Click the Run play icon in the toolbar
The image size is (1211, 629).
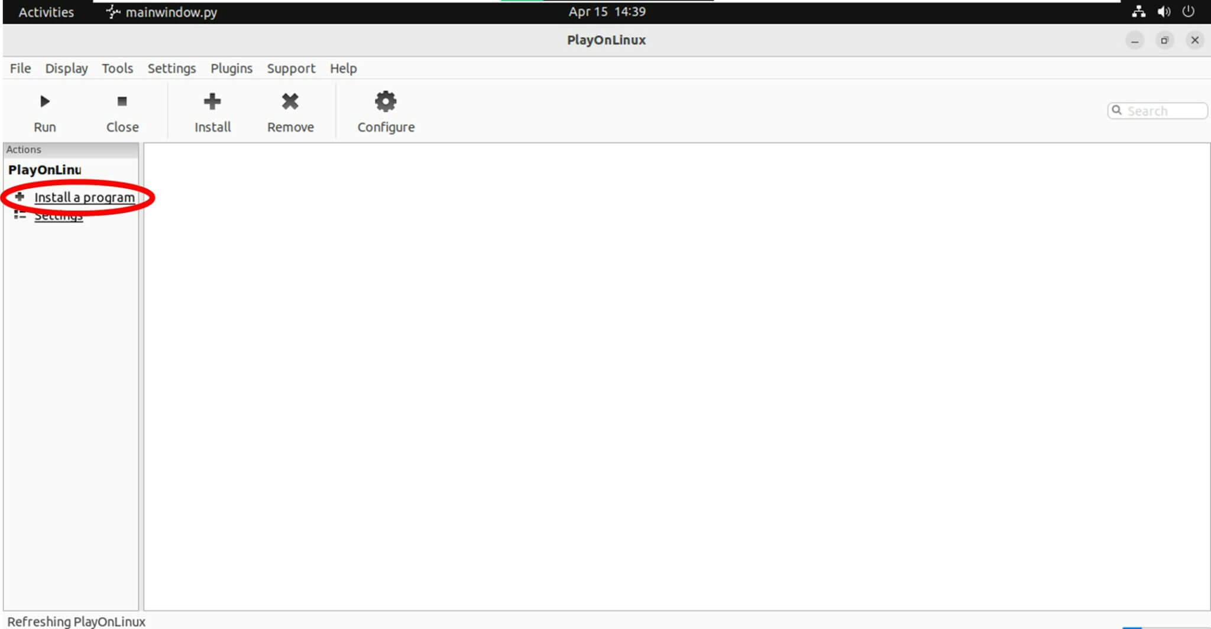coord(44,101)
